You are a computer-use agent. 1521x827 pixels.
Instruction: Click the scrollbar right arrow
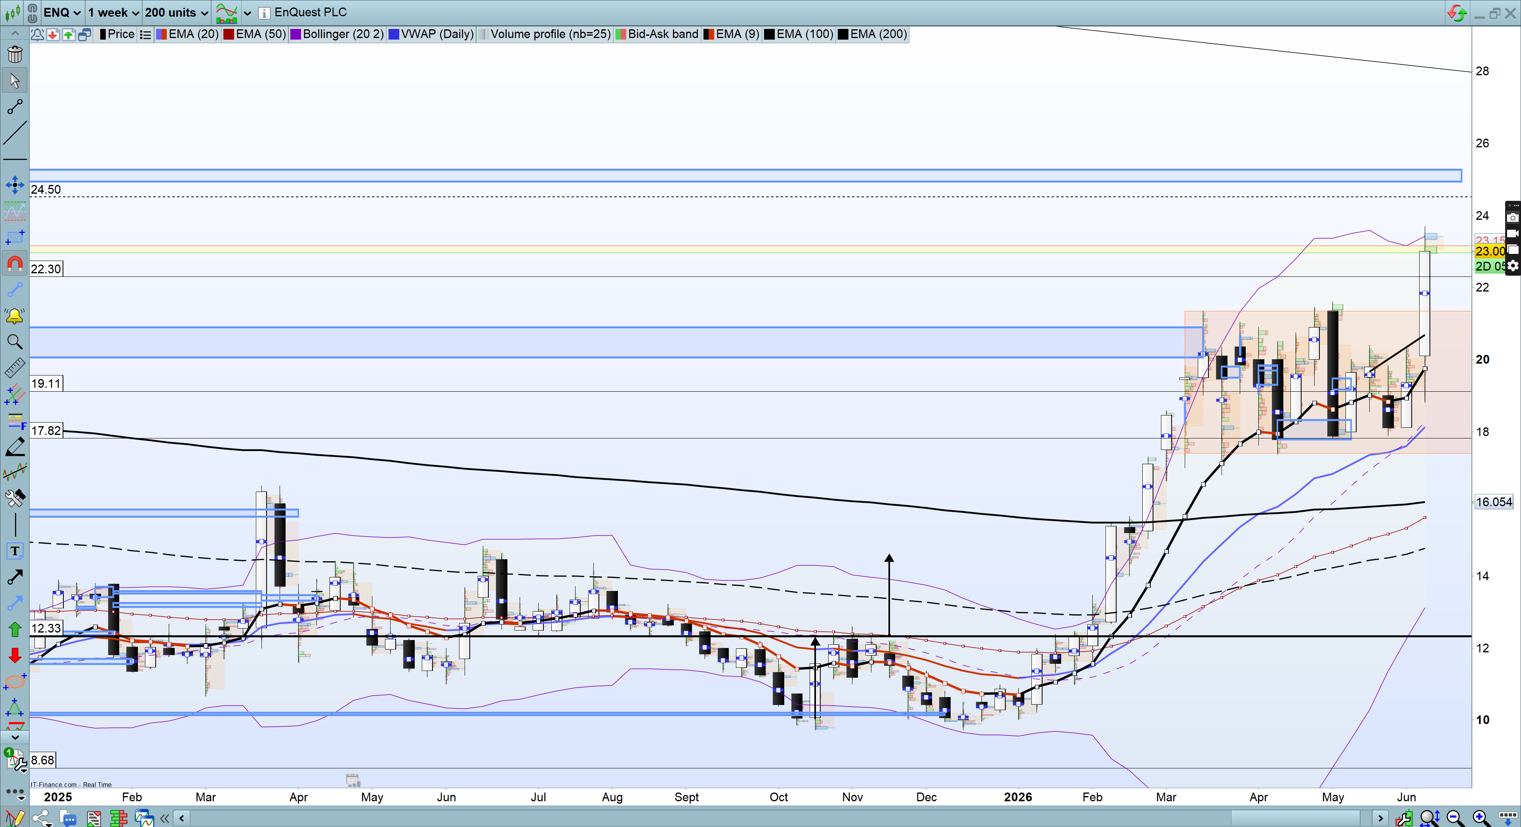coord(1380,818)
